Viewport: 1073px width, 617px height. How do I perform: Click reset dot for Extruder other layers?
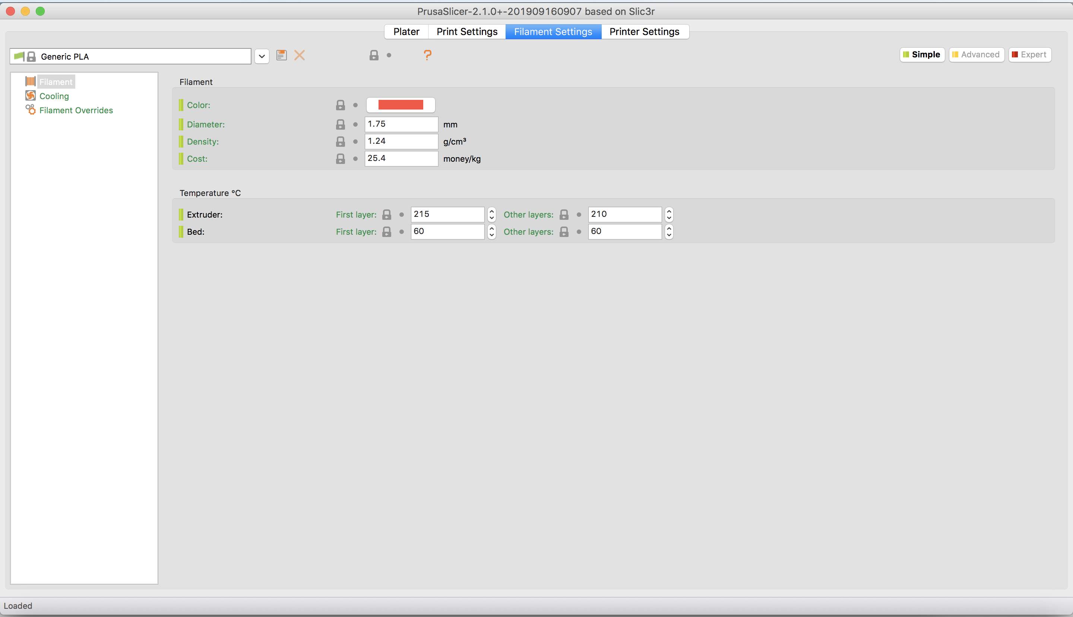click(579, 215)
